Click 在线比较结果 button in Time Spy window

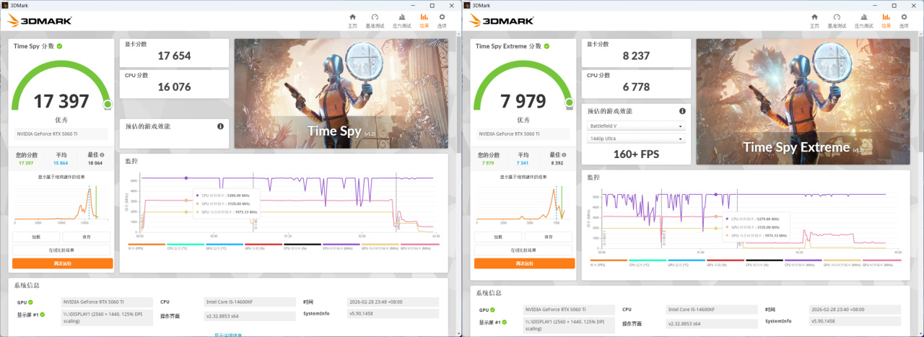click(62, 250)
